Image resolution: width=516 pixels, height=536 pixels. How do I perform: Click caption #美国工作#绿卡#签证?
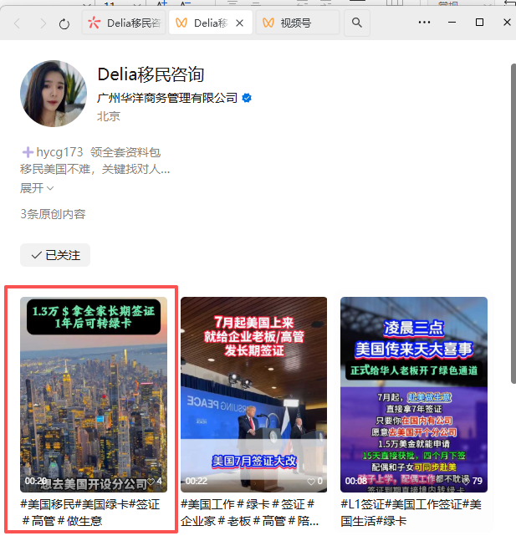[x=249, y=513]
